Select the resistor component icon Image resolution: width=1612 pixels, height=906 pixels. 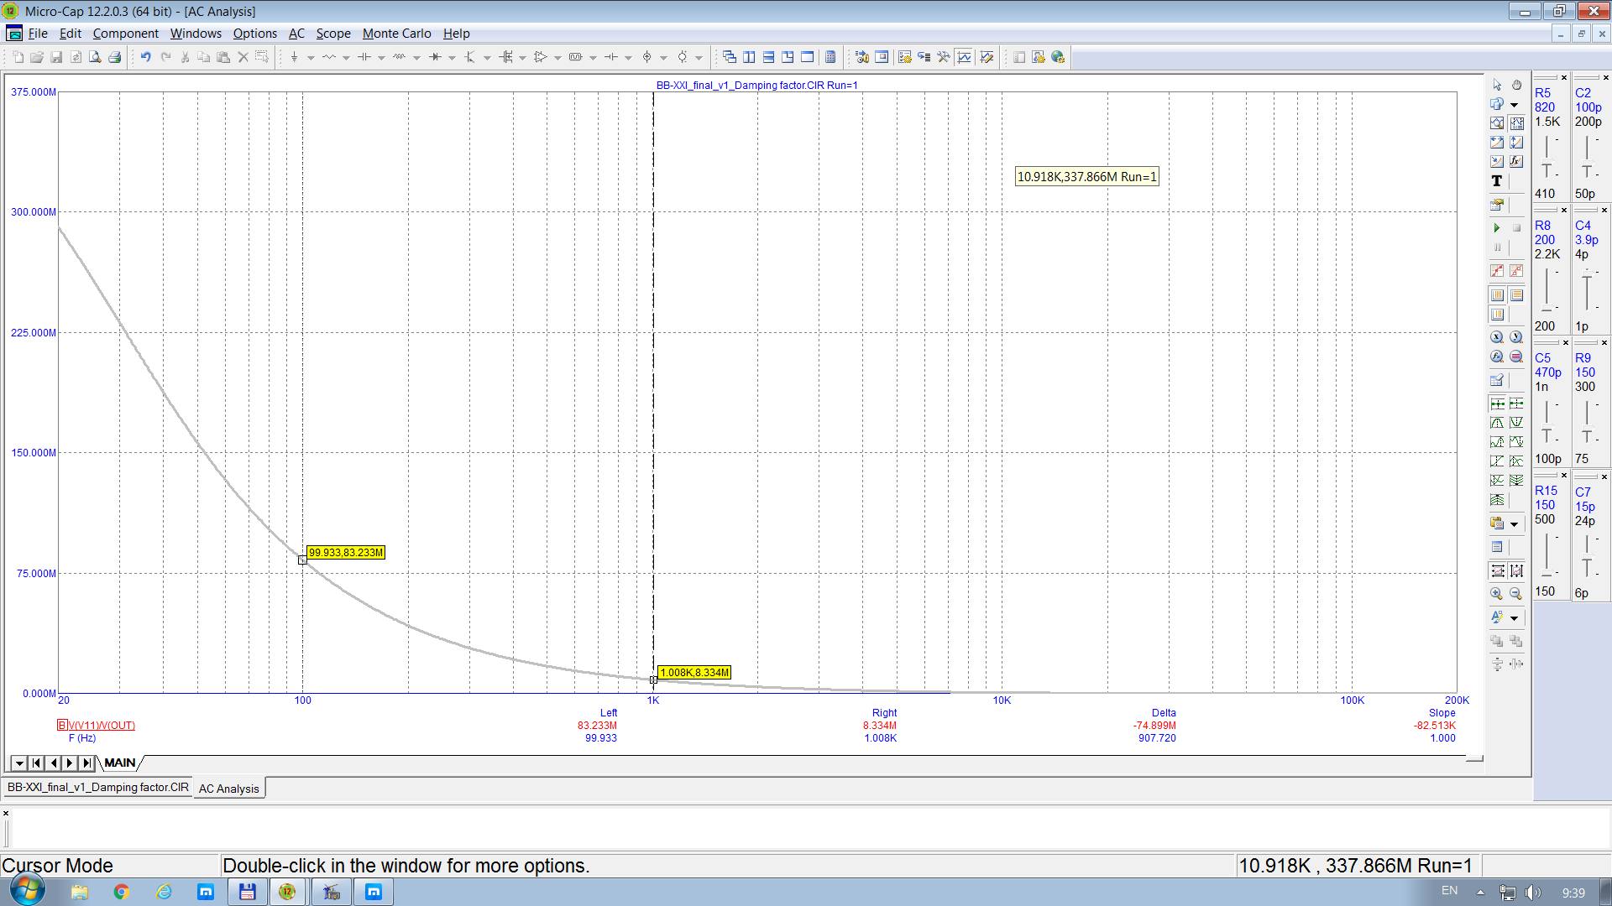coord(328,57)
